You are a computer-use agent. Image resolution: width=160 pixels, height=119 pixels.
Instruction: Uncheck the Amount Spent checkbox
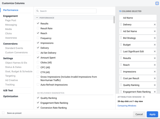(38, 58)
